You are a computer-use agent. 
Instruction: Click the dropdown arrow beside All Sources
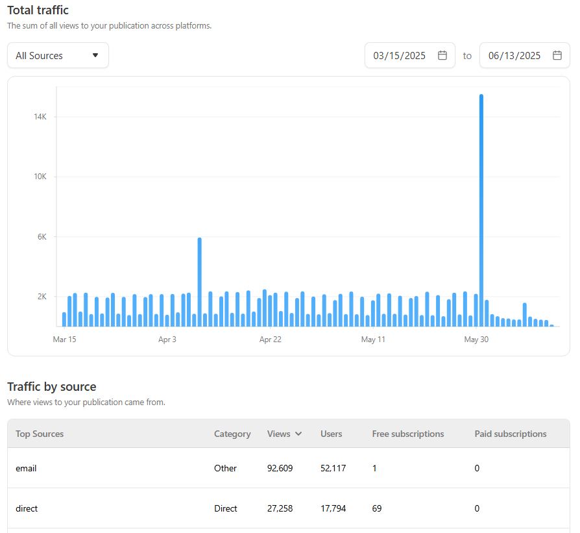click(95, 56)
